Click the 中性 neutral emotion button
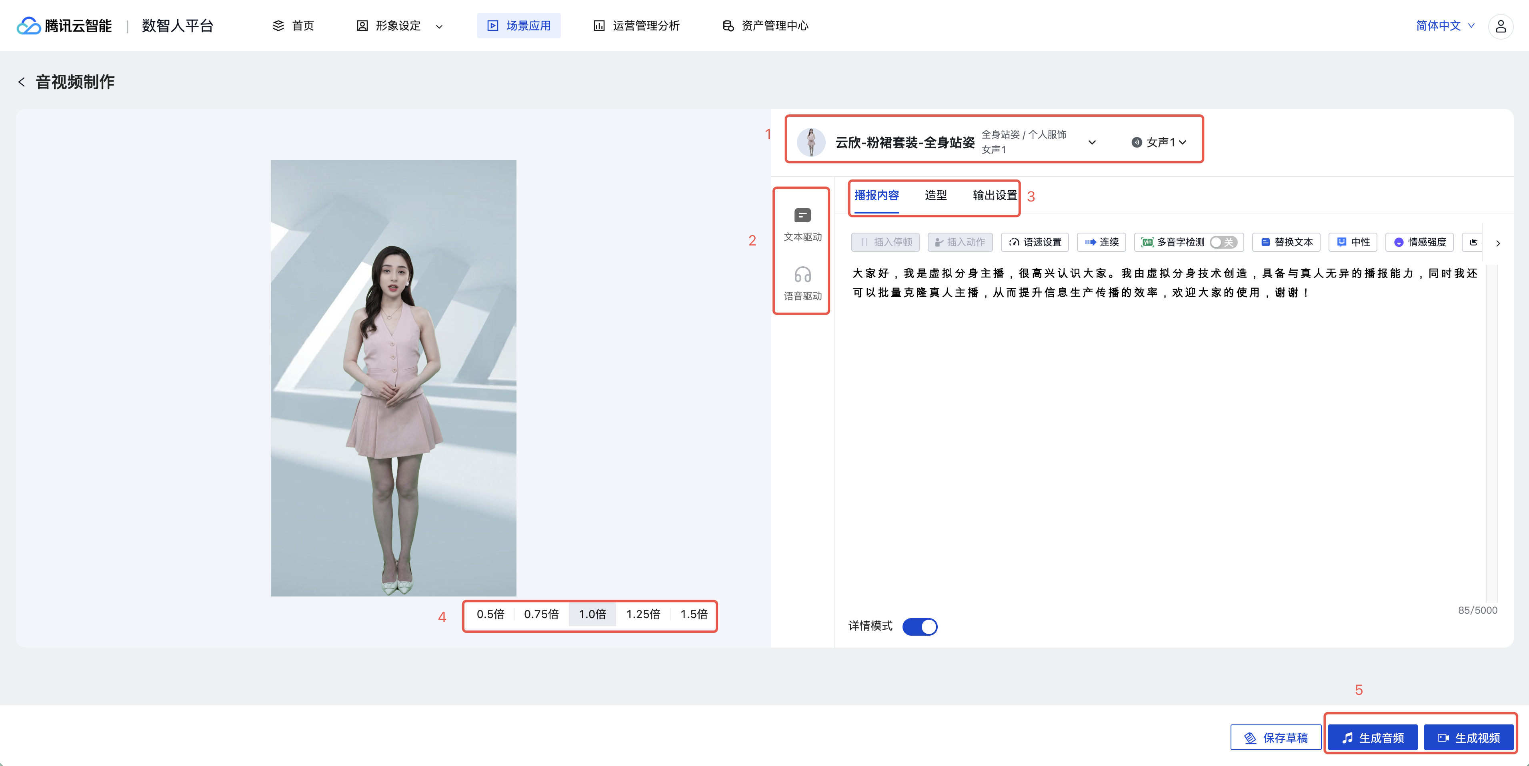The width and height of the screenshot is (1529, 766). 1353,242
